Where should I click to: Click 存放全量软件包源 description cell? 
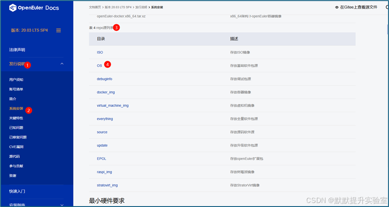click(244, 119)
